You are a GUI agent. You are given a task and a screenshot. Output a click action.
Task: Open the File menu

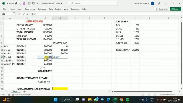(5, 9)
